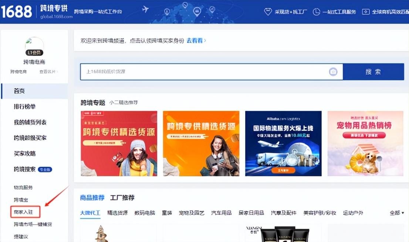Click the 专业版 badge next to 跨境搜索

click(45, 169)
